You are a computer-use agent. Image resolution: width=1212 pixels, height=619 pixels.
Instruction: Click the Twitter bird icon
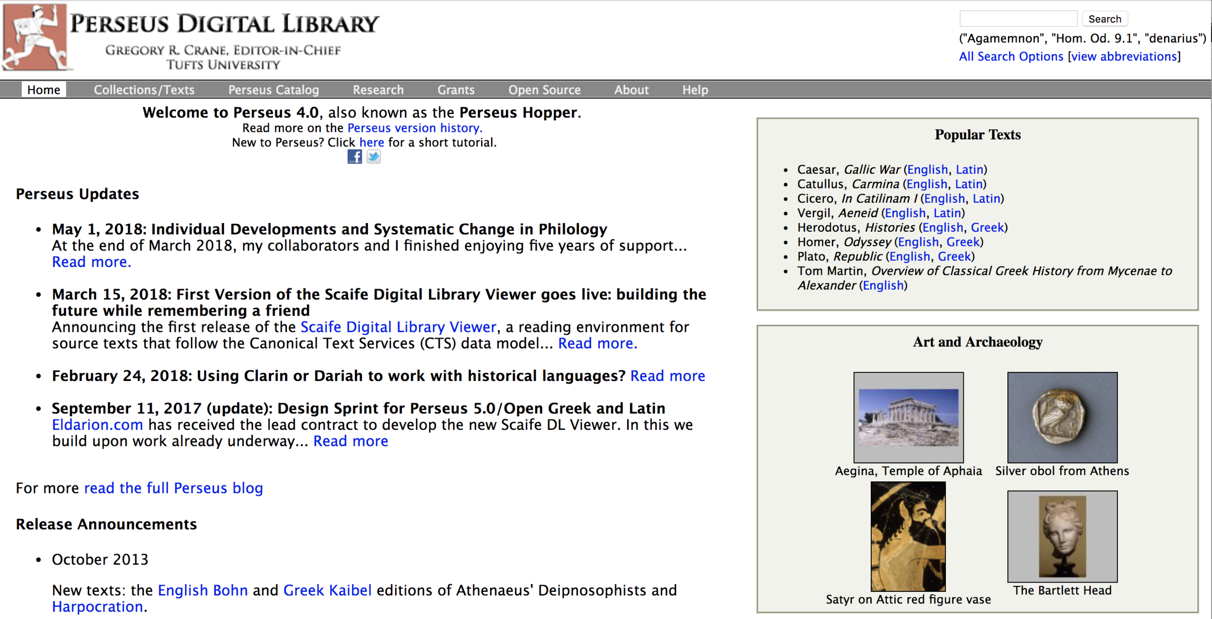click(373, 157)
